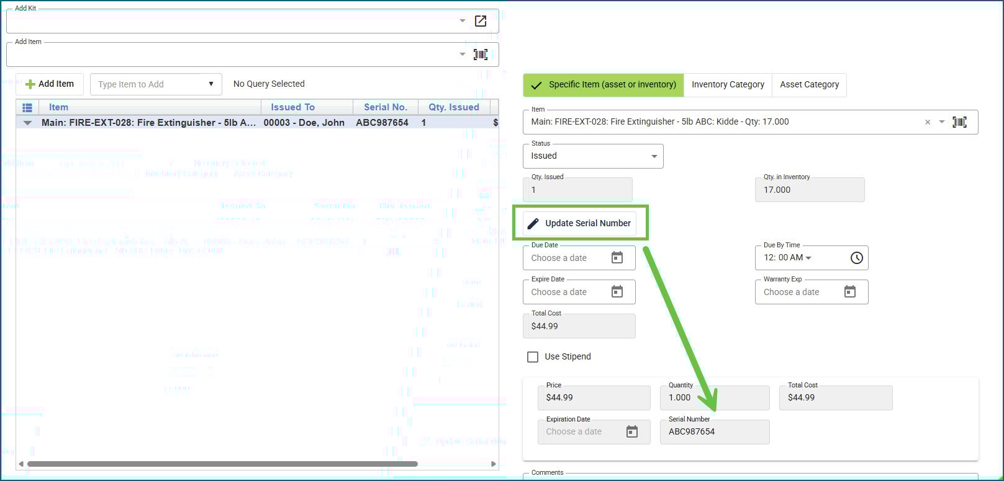
Task: Click the Update Serial Number button
Action: pyautogui.click(x=580, y=224)
